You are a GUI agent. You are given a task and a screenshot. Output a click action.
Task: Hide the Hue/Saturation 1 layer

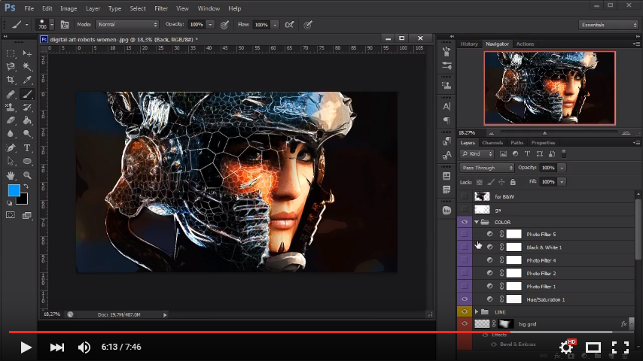pos(465,299)
